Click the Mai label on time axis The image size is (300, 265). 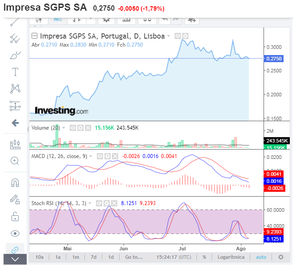(68, 249)
